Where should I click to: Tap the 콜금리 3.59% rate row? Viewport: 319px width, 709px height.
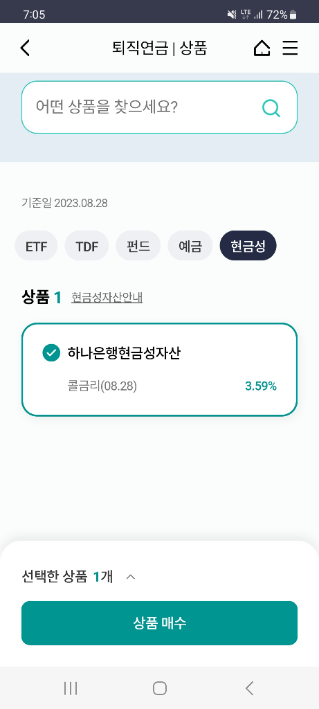click(x=171, y=386)
